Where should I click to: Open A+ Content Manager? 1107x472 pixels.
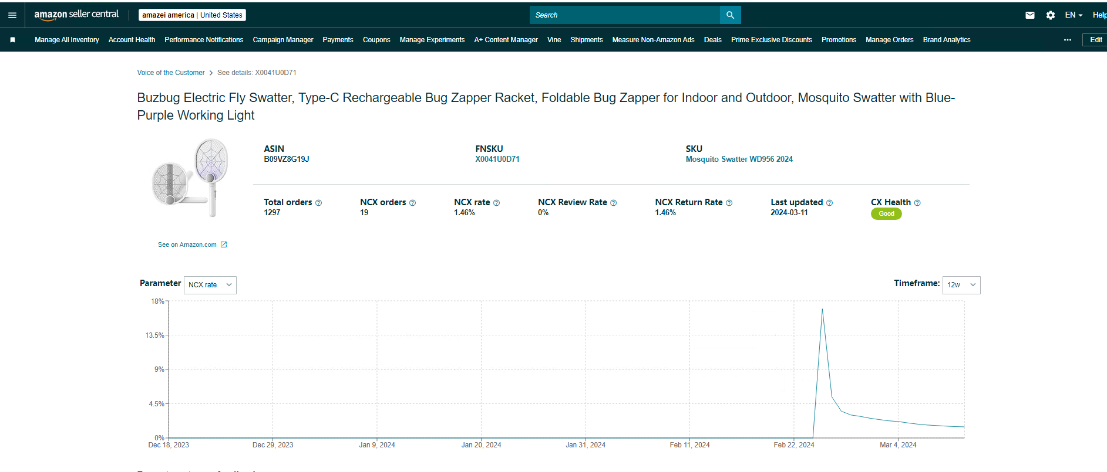pyautogui.click(x=506, y=40)
